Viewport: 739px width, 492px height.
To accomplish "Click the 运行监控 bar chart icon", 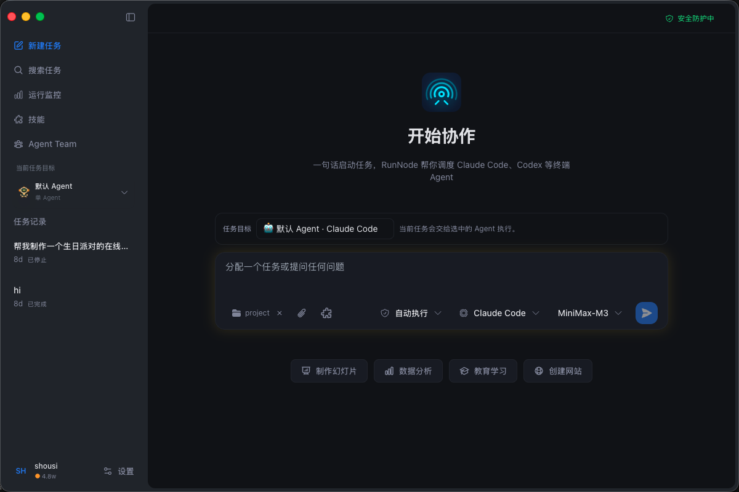I will pos(18,95).
